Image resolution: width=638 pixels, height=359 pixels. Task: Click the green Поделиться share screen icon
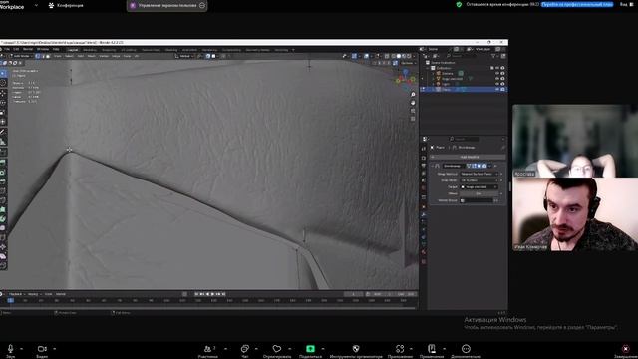point(310,349)
